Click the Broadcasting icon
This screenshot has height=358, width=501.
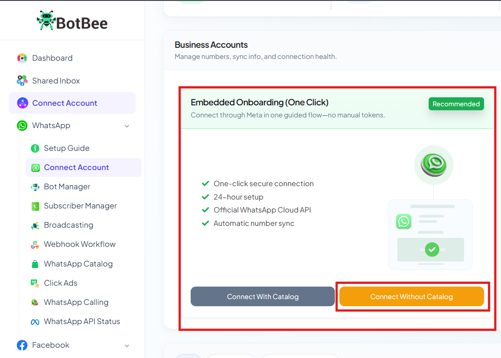pos(35,225)
